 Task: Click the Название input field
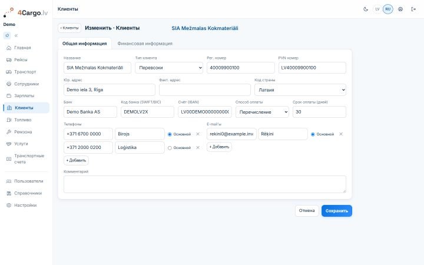click(x=97, y=68)
